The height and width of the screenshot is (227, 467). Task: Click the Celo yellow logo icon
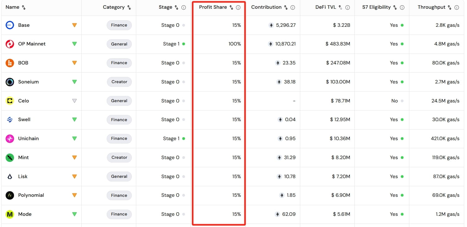coord(10,101)
